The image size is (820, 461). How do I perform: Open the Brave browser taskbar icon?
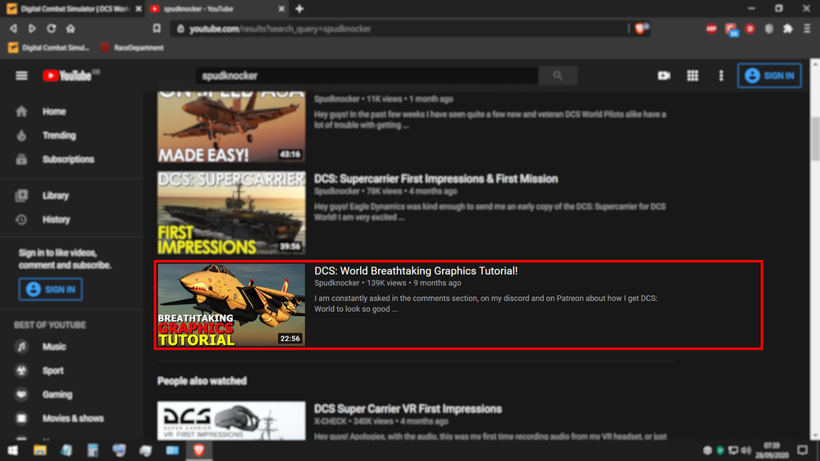[198, 450]
